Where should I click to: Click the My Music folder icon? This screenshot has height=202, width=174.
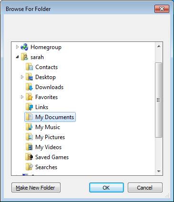tap(29, 127)
